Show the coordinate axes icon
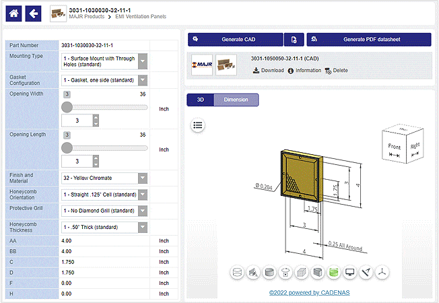 382,273
